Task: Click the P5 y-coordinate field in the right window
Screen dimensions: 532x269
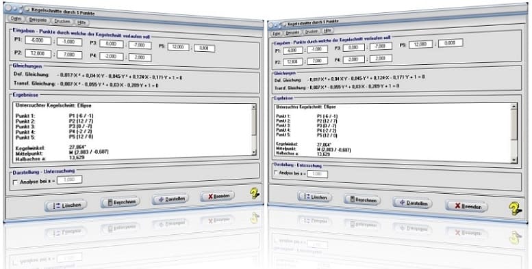Action: (x=451, y=43)
